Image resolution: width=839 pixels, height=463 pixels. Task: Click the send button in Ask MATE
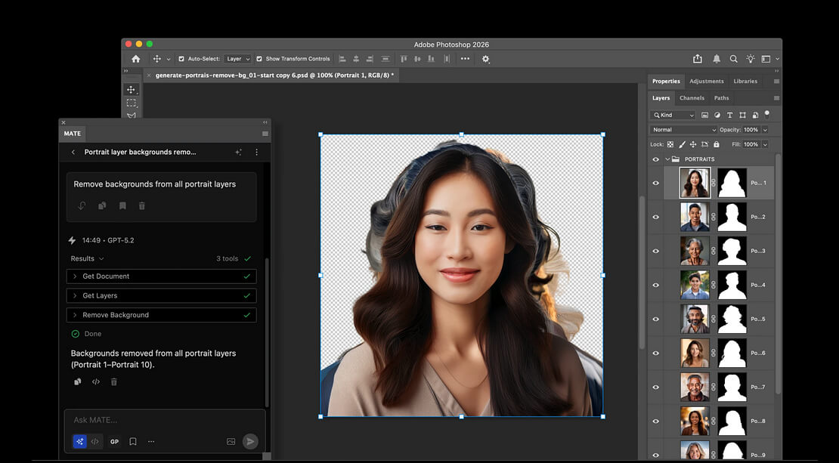[250, 441]
